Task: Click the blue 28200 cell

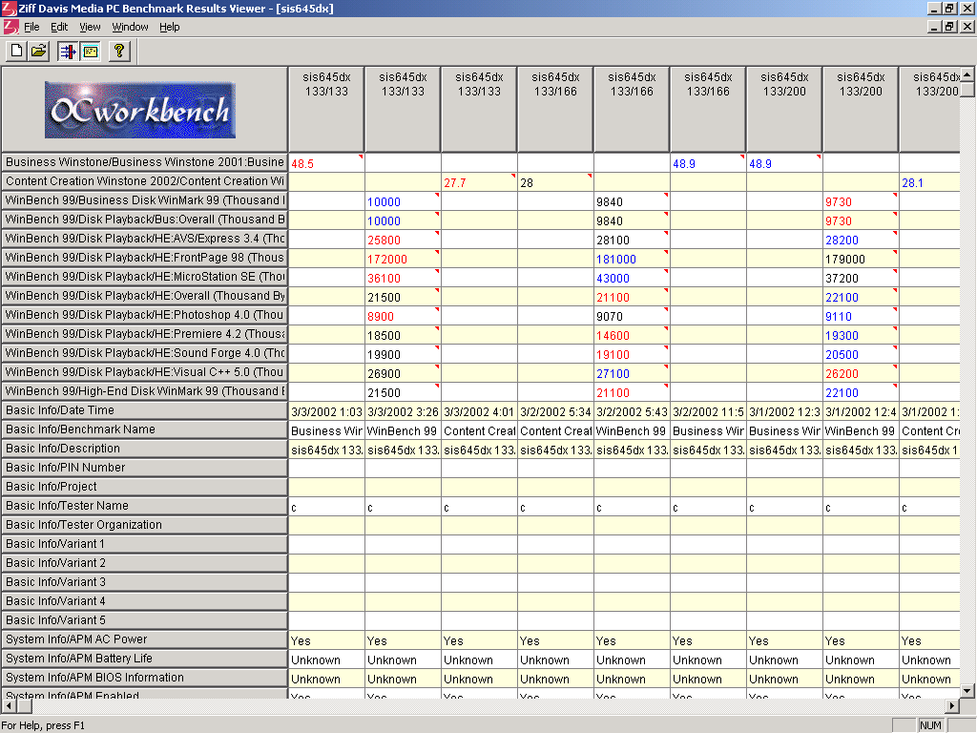Action: (x=861, y=240)
